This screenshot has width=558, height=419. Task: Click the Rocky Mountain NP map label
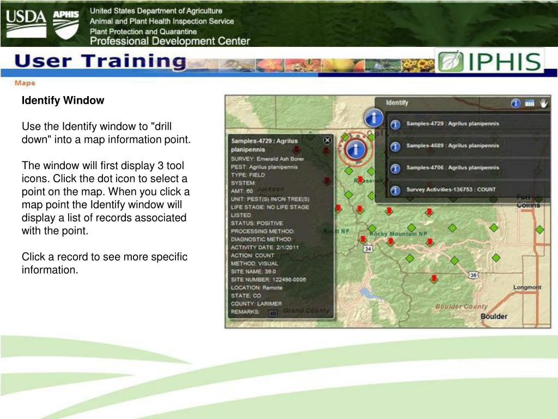(x=398, y=234)
